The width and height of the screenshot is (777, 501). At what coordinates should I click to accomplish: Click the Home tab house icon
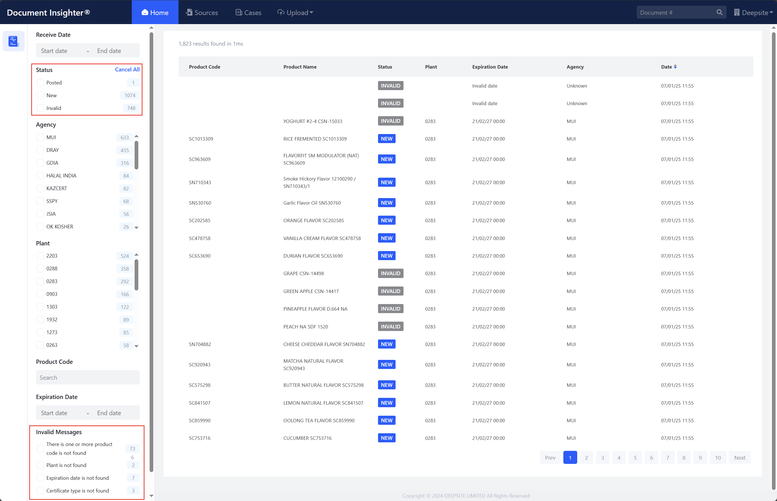[145, 12]
